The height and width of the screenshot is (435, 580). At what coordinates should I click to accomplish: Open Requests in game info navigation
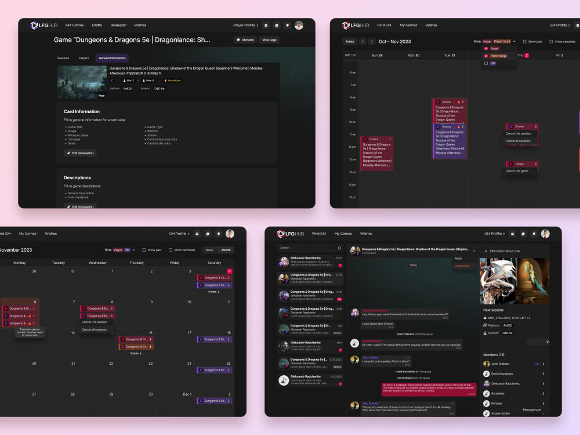tap(118, 25)
